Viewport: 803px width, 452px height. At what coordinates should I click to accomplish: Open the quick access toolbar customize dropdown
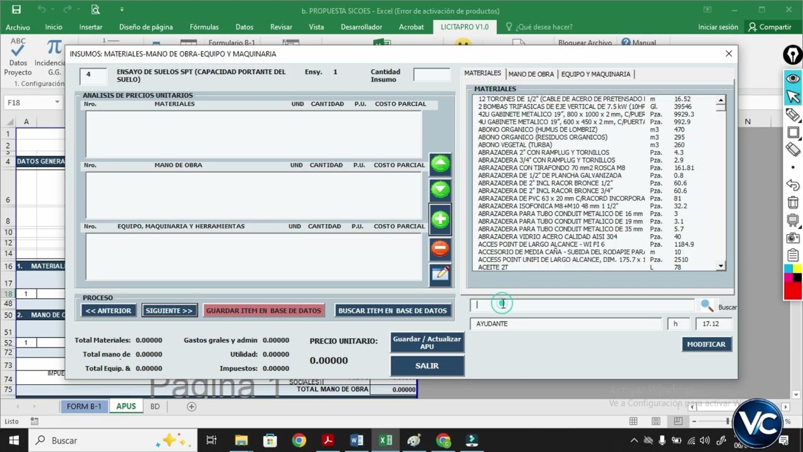(x=122, y=9)
